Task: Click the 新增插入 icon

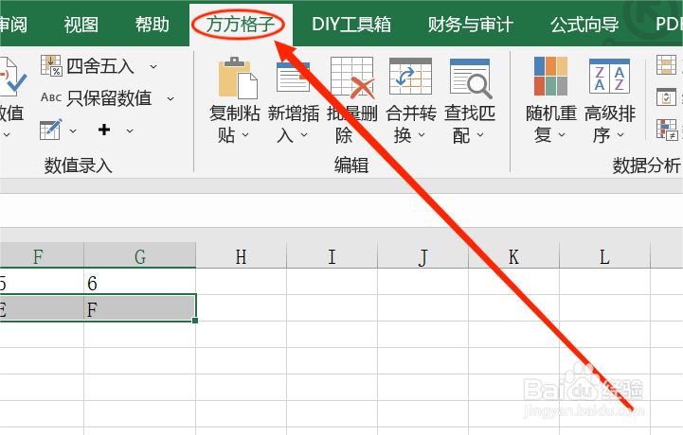Action: click(x=293, y=77)
